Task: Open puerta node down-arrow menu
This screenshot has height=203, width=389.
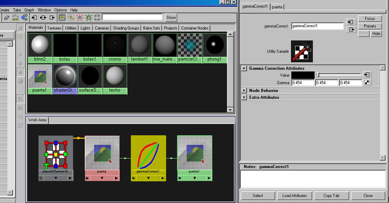Action: 102,178
